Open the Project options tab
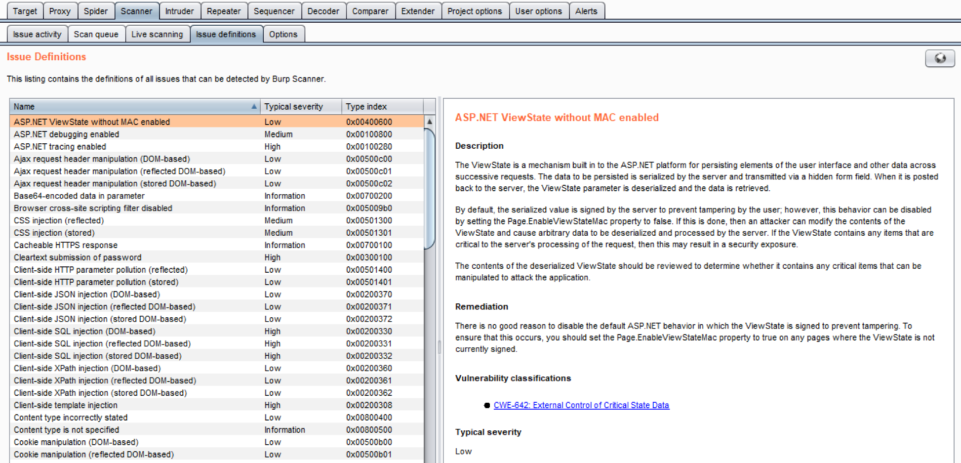The width and height of the screenshot is (961, 463). coord(474,11)
